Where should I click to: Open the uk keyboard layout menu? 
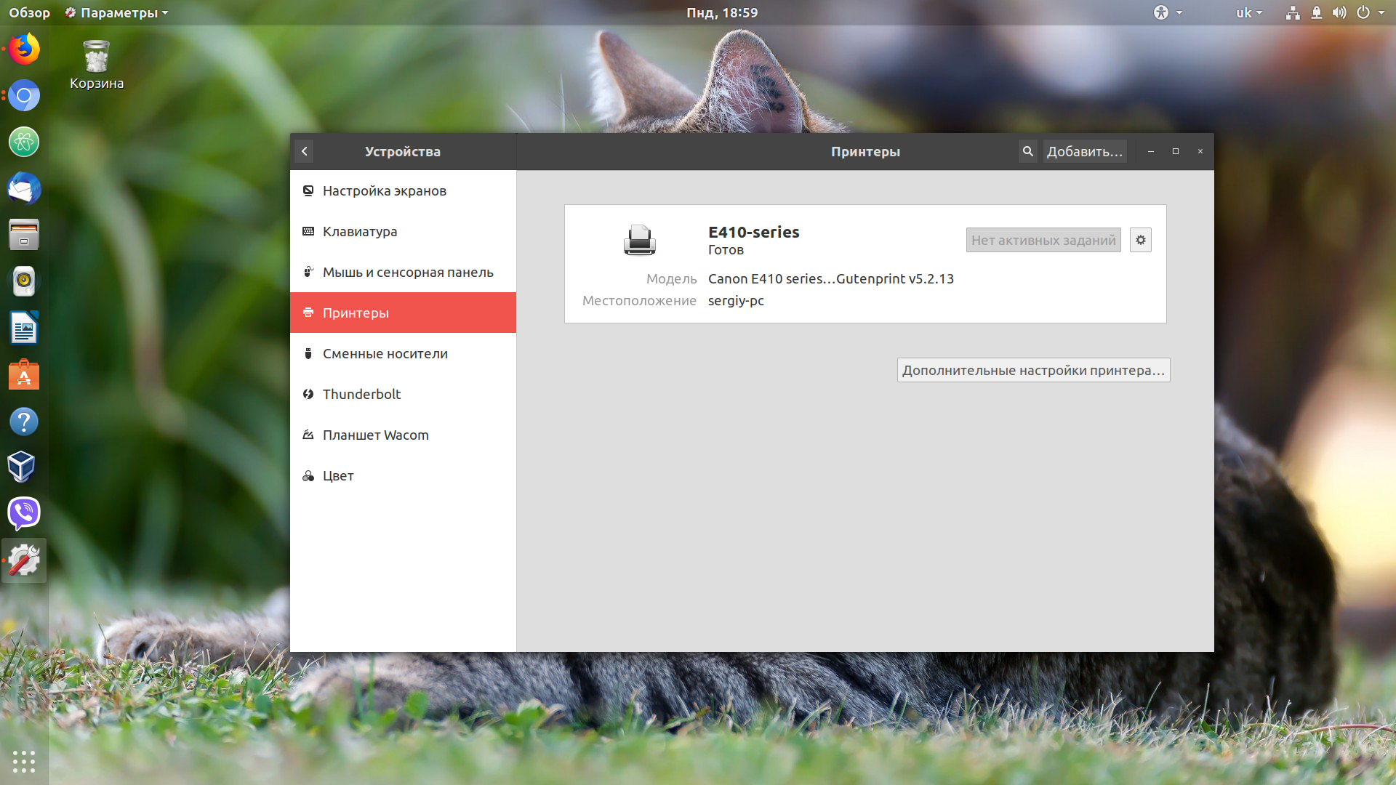(1249, 12)
